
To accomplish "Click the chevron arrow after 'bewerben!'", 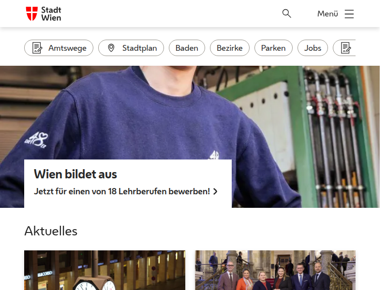I will pos(215,191).
